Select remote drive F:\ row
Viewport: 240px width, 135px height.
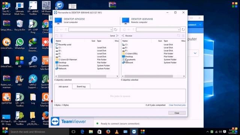tap(153, 51)
